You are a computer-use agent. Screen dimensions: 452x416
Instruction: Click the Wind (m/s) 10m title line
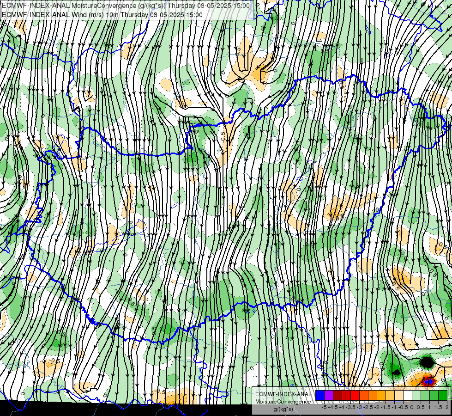102,15
